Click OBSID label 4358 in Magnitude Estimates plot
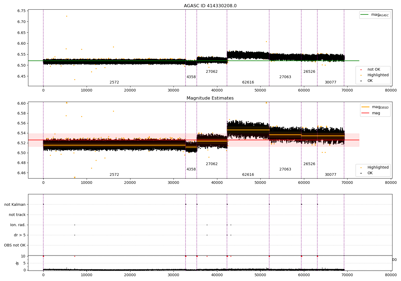 pos(191,169)
